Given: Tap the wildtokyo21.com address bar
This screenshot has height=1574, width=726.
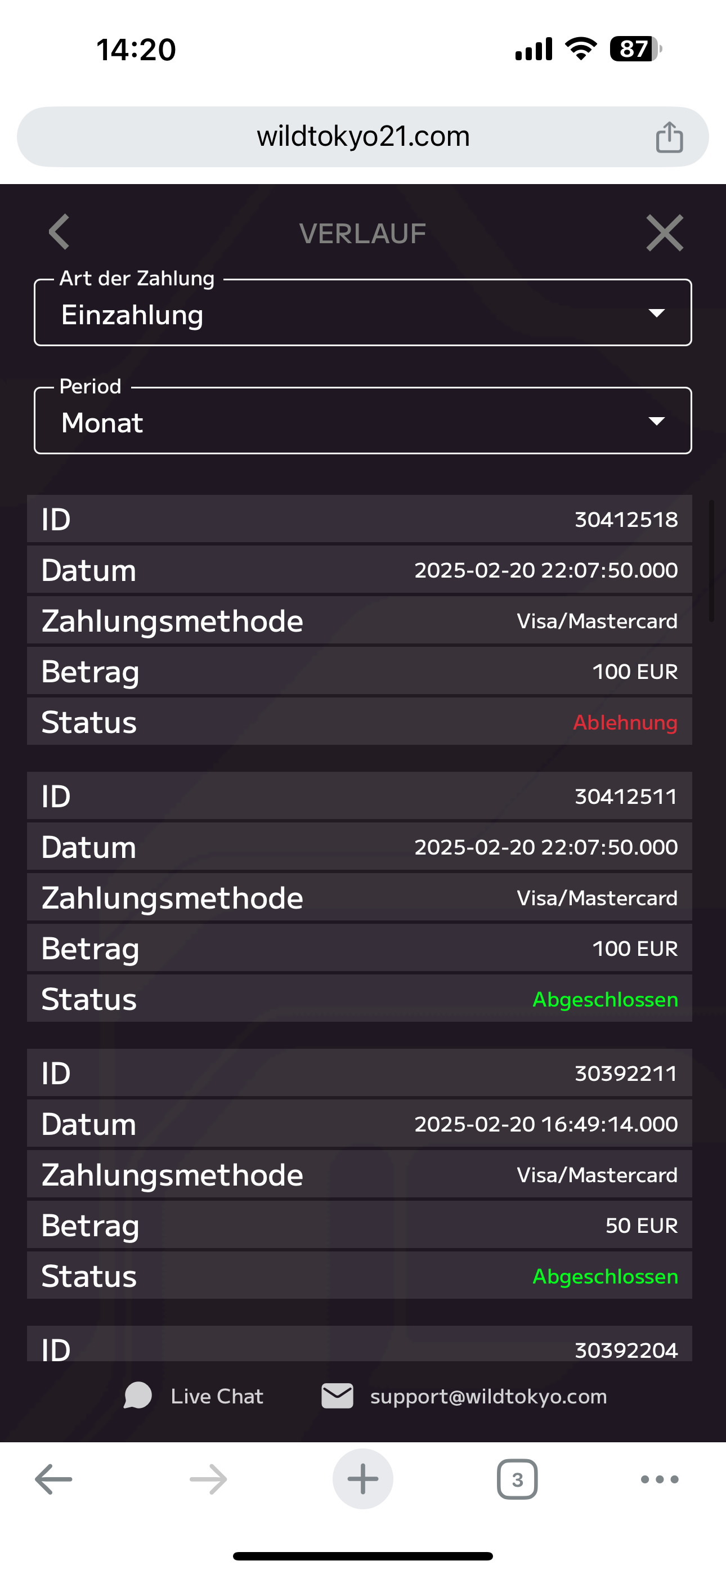Looking at the screenshot, I should 362,137.
